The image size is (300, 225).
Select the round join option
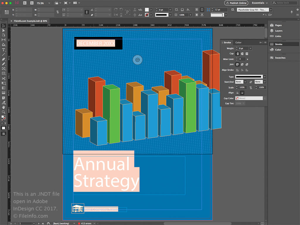coord(242,64)
